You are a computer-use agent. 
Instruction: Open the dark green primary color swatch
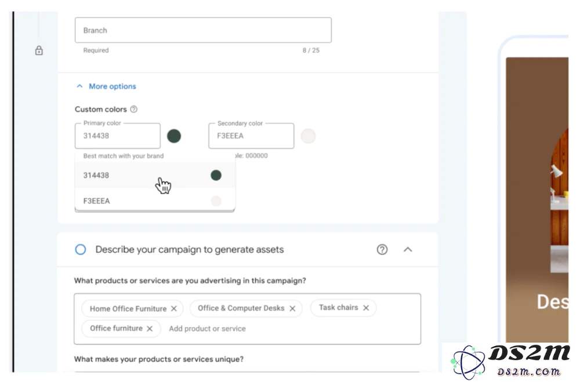[x=174, y=136]
